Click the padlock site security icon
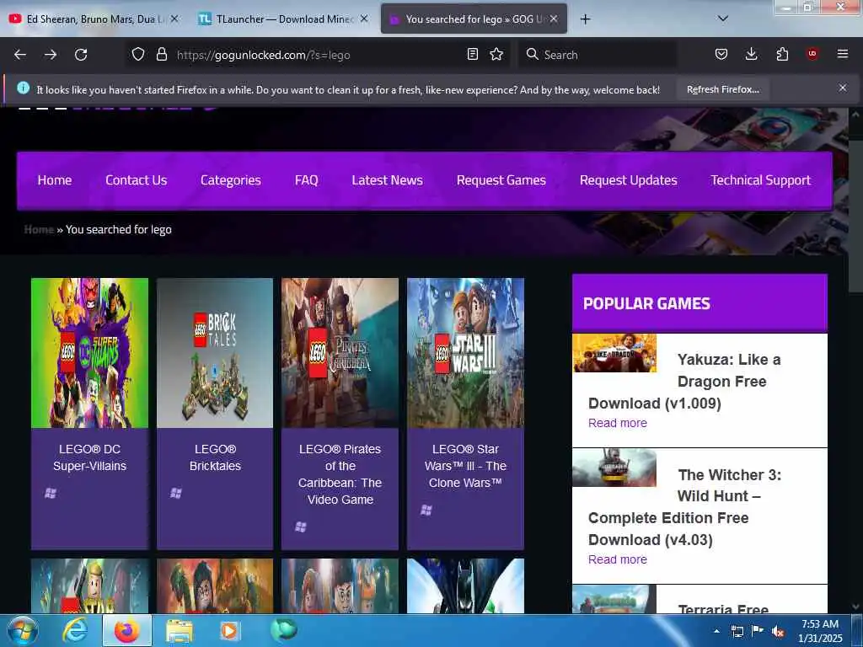 pyautogui.click(x=161, y=55)
